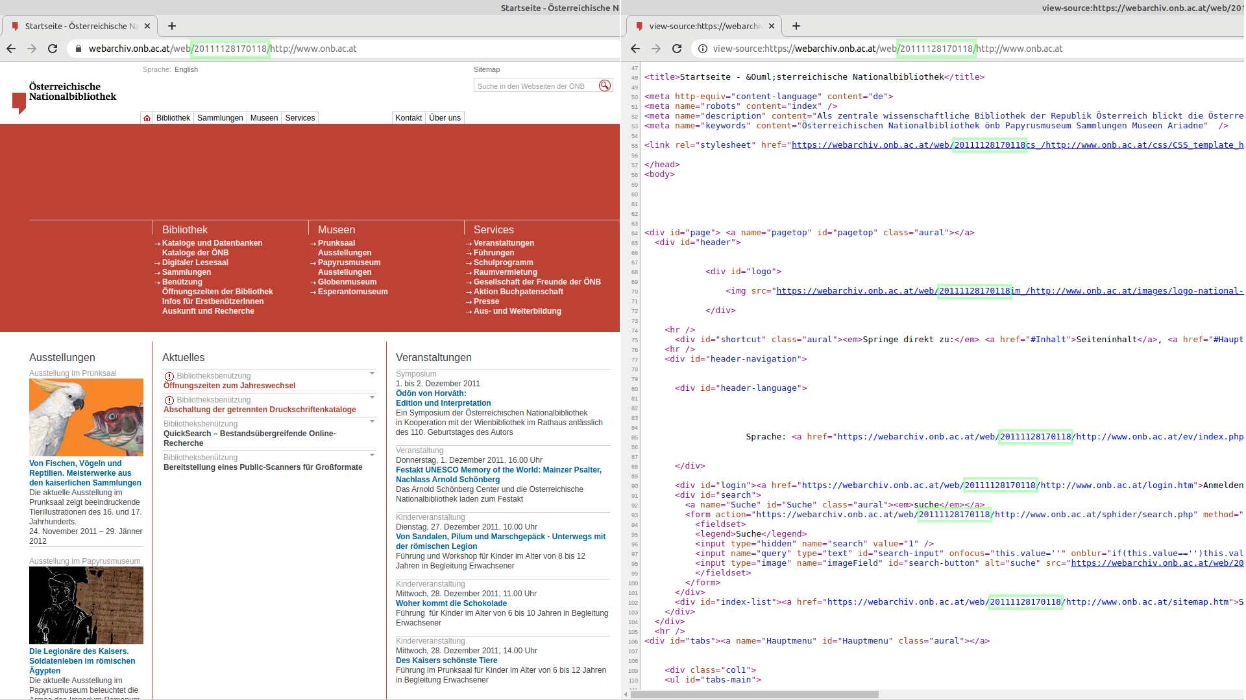Open Die Legionäre des Kaisers article
The width and height of the screenshot is (1246, 700).
pos(82,661)
